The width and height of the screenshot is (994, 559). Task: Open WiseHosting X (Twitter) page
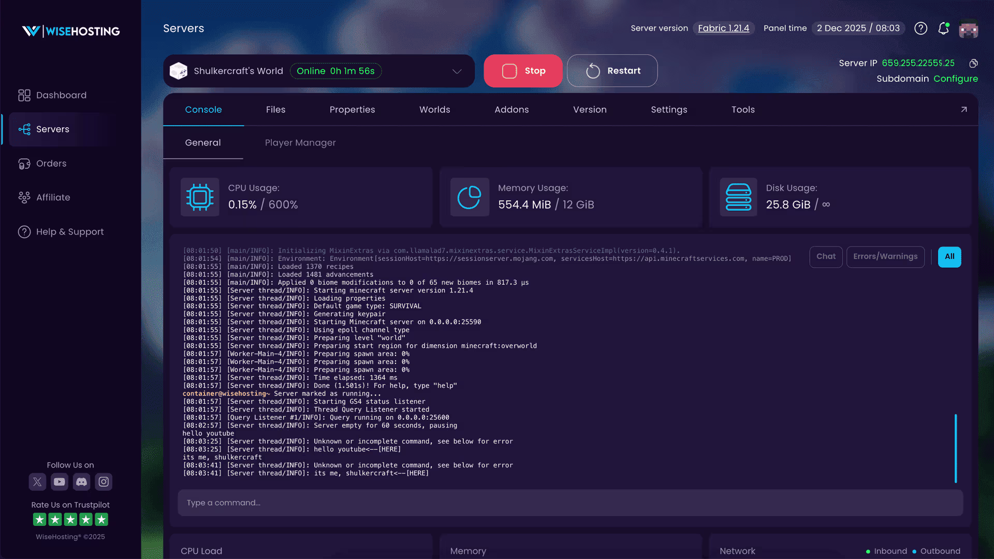(37, 482)
